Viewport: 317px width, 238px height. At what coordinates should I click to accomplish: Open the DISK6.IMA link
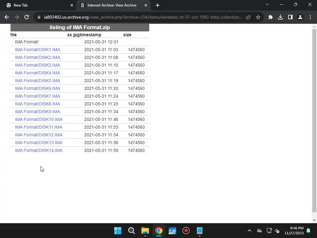37,88
